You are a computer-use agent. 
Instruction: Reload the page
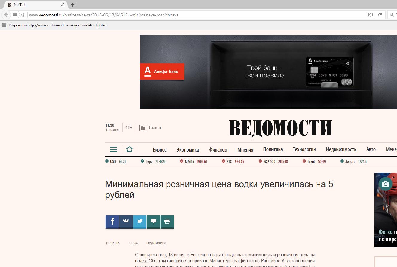[x=380, y=15]
